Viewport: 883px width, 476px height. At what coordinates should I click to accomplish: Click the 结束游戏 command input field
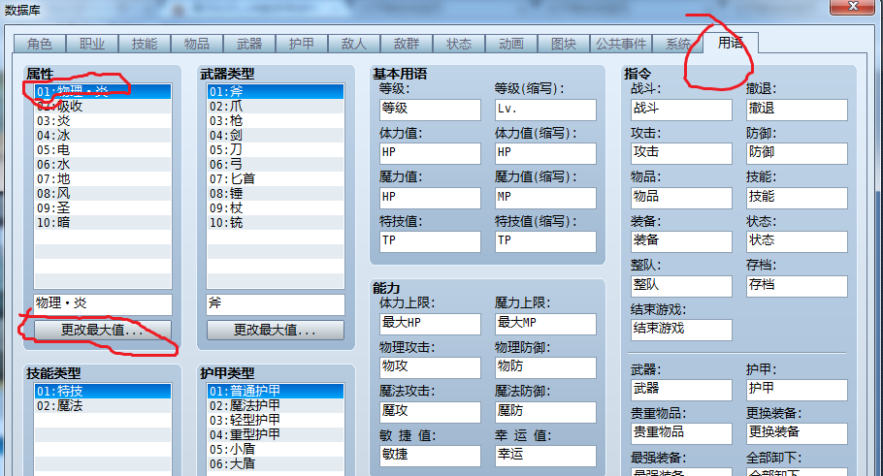click(x=681, y=330)
